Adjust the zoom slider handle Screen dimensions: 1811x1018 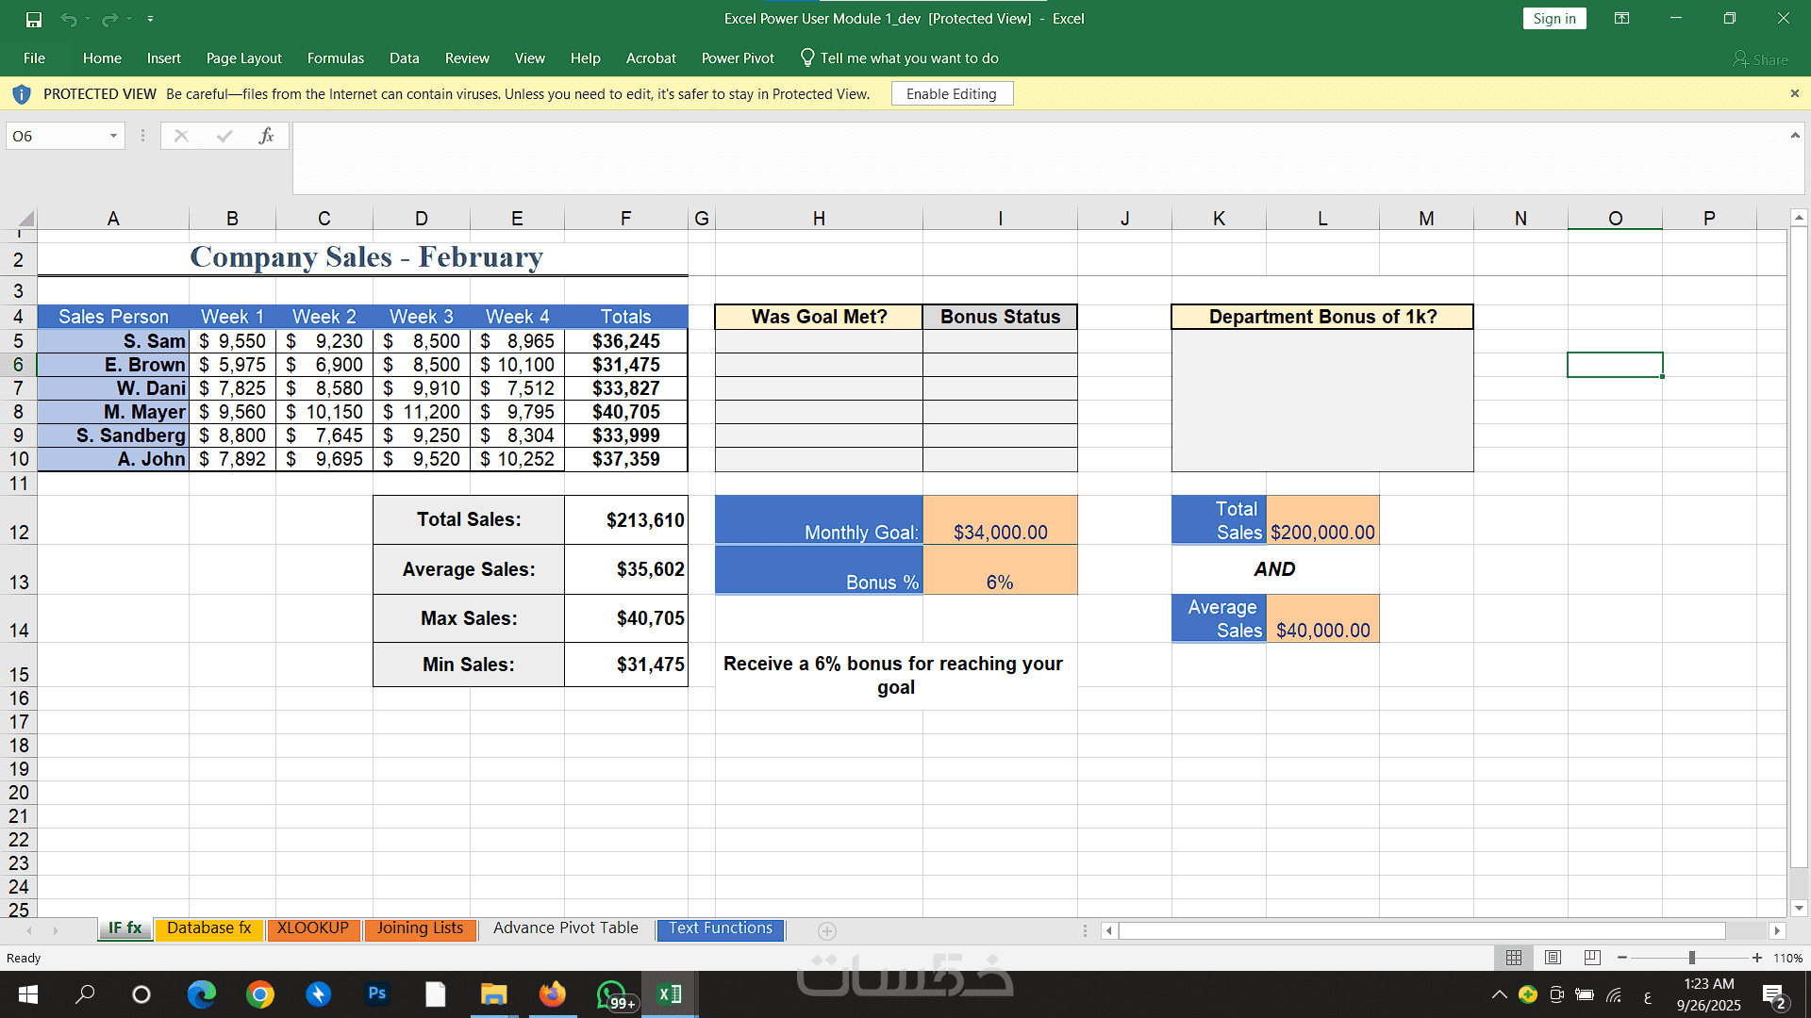point(1692,958)
